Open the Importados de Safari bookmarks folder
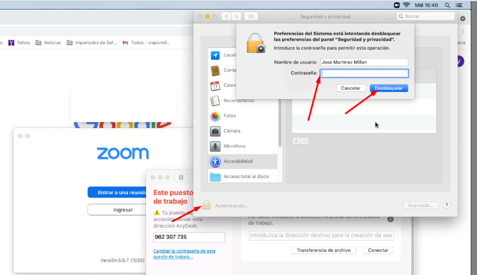This screenshot has width=477, height=275. pyautogui.click(x=92, y=43)
